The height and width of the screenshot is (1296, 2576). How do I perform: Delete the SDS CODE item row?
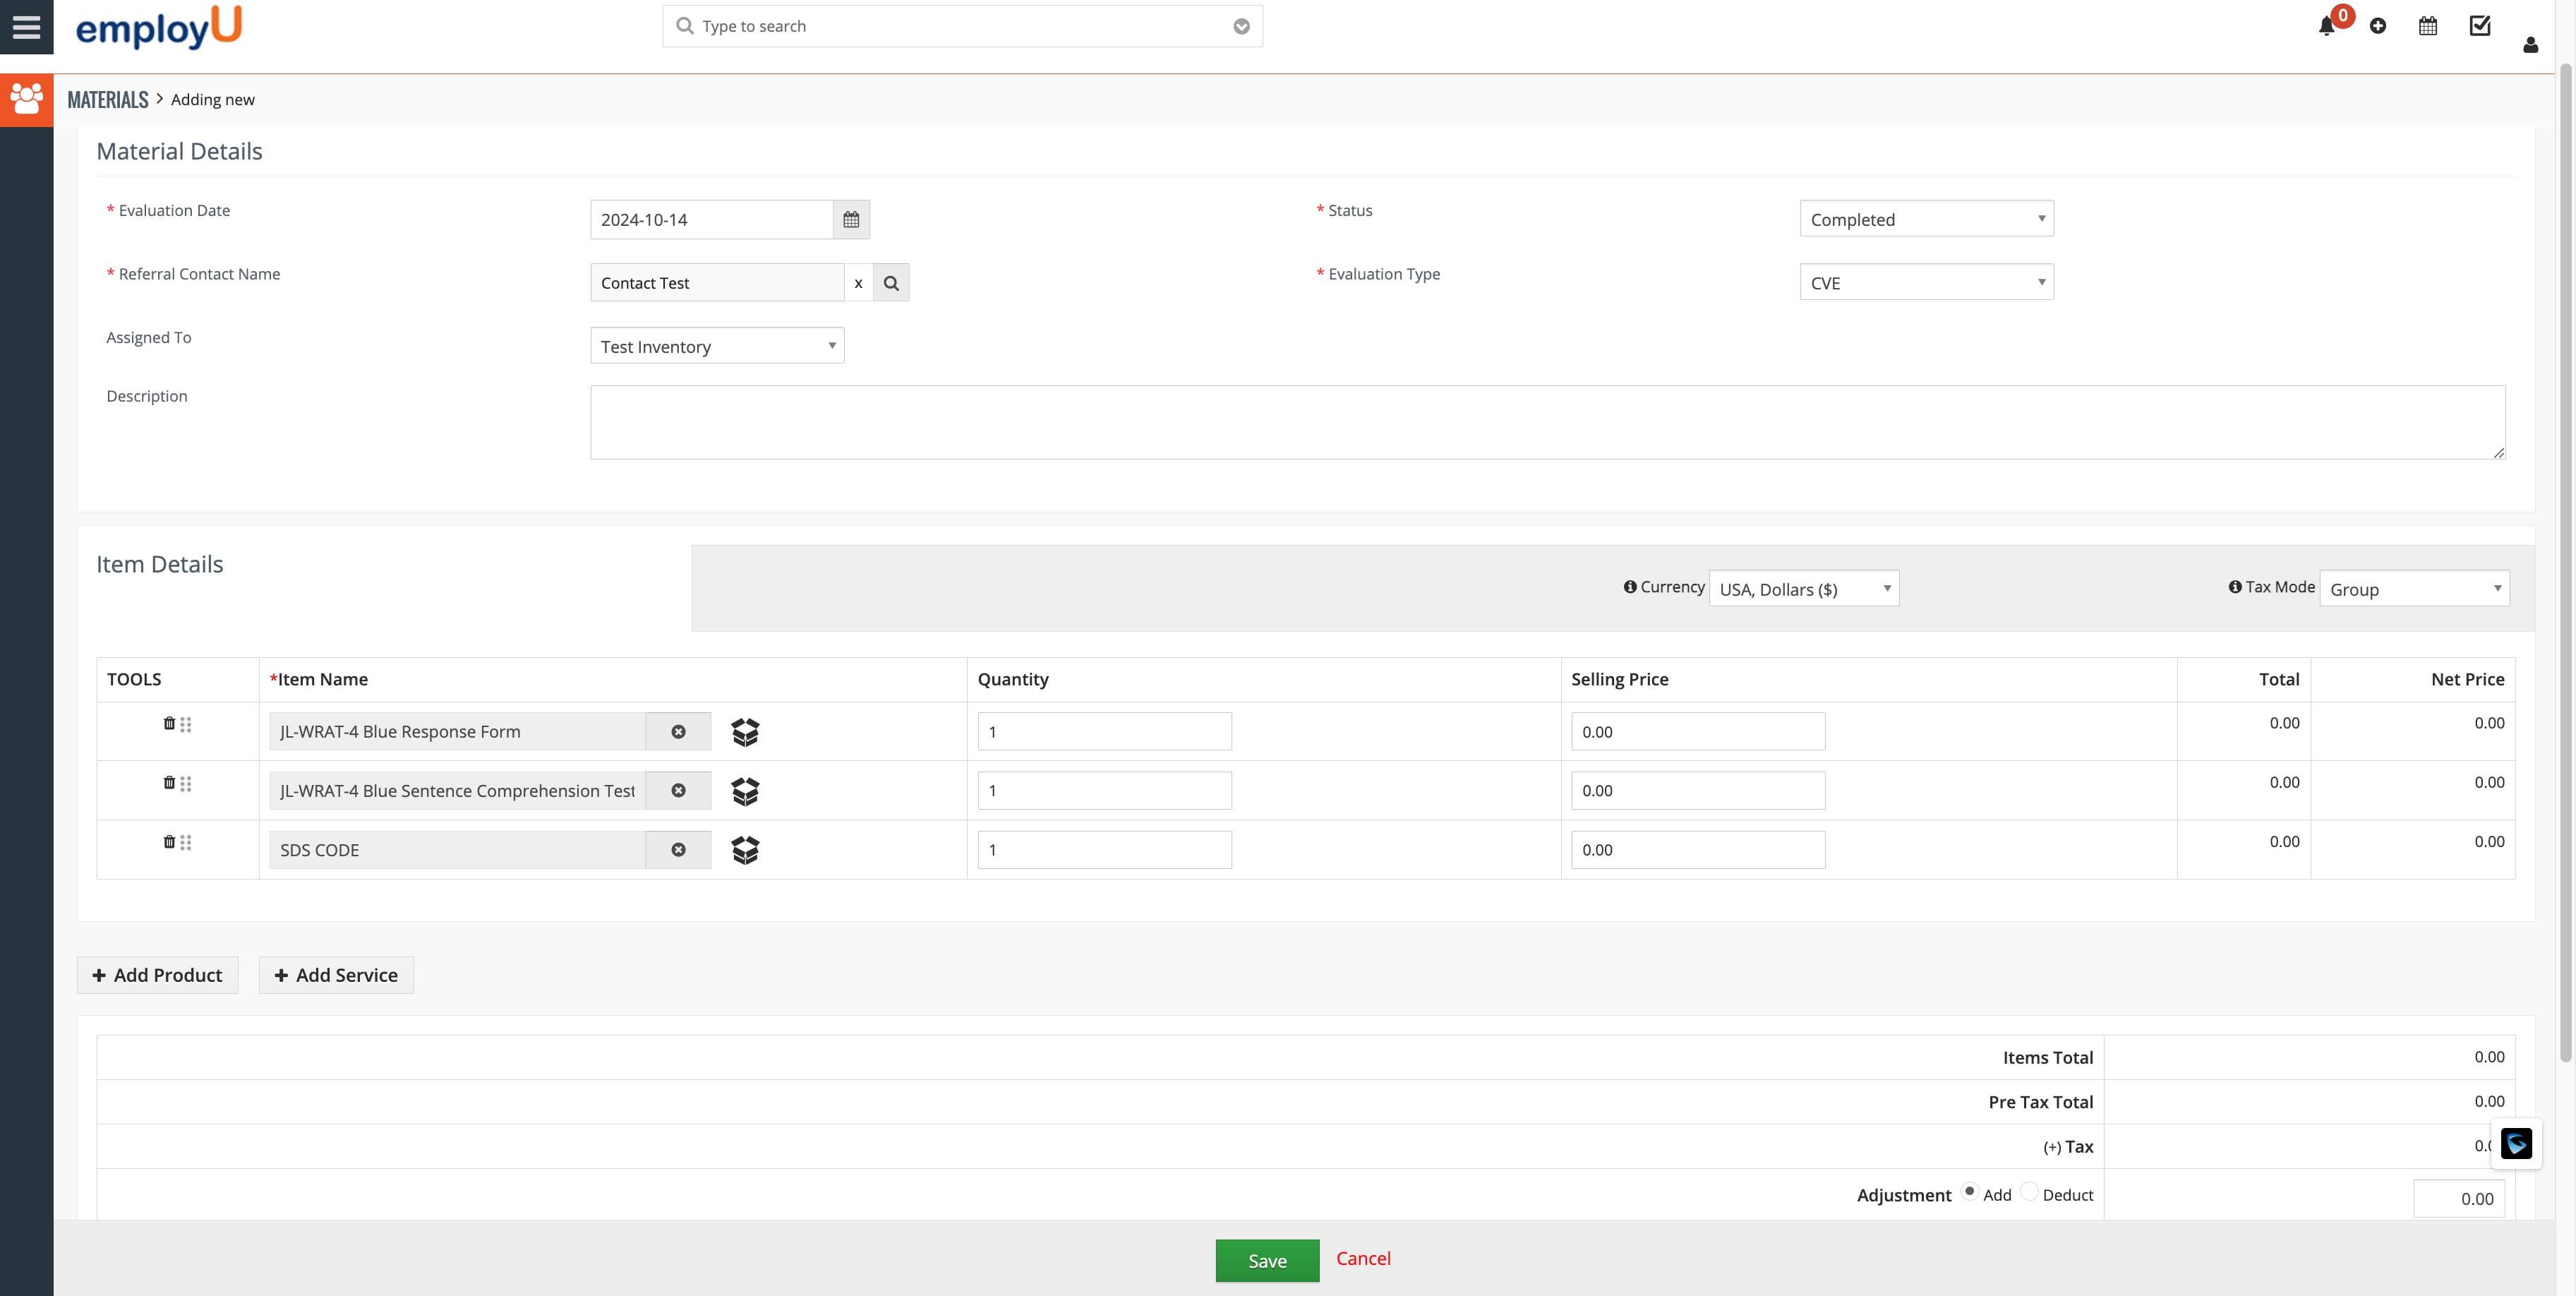coord(169,842)
